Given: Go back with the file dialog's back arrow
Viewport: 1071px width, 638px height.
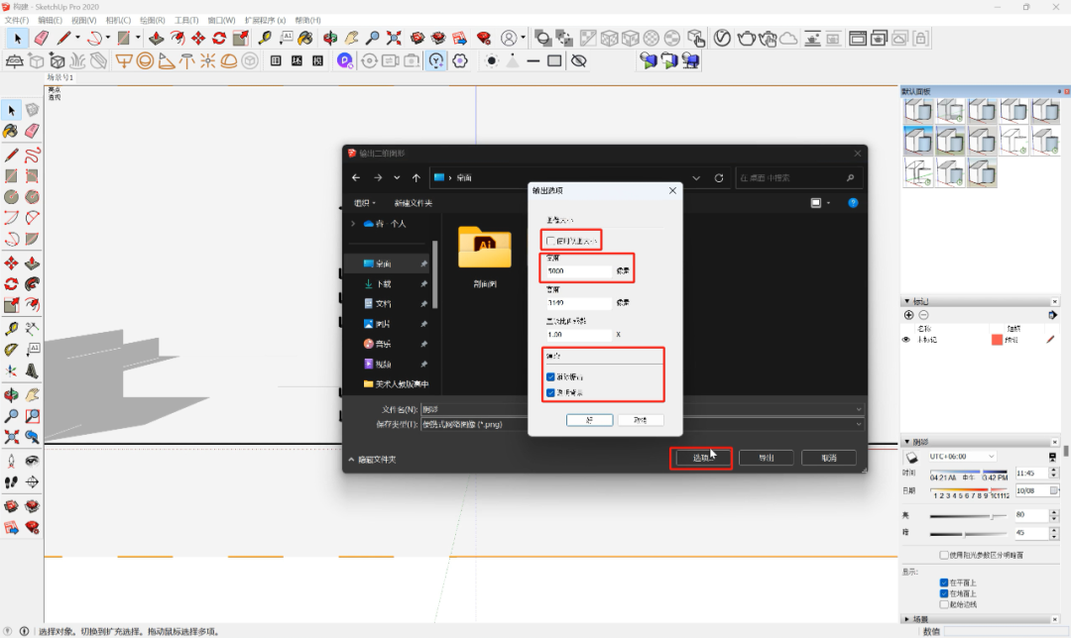Looking at the screenshot, I should [356, 177].
